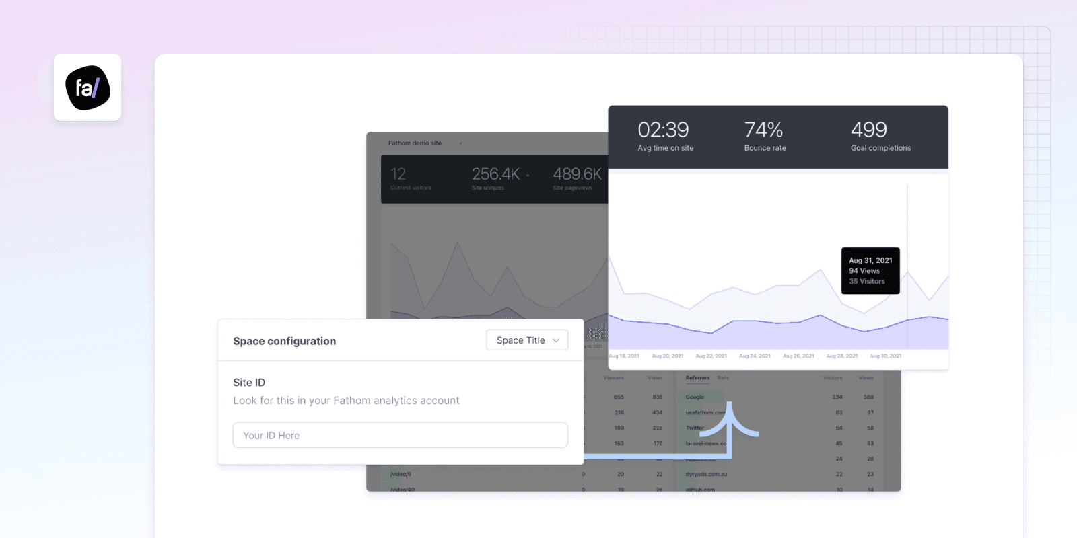Click the Aug 18, 2021 axis label
The image size is (1077, 538).
(x=624, y=356)
